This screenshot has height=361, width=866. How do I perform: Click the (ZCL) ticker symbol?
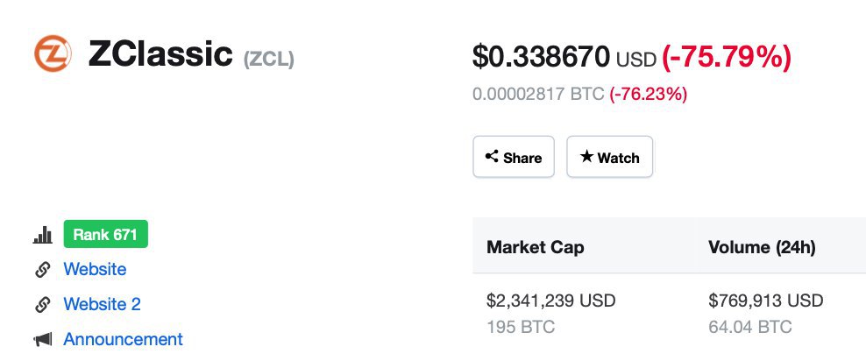[x=268, y=60]
